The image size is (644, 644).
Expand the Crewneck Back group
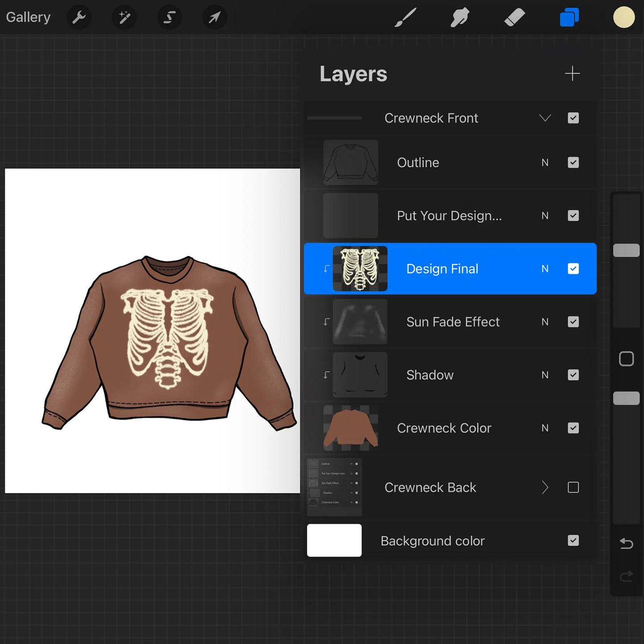(x=545, y=488)
